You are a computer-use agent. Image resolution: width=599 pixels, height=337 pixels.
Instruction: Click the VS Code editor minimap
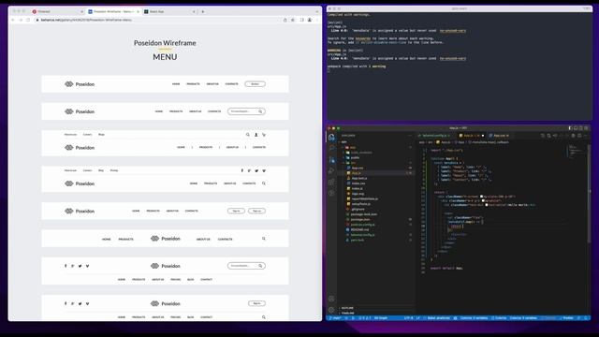pos(577,151)
